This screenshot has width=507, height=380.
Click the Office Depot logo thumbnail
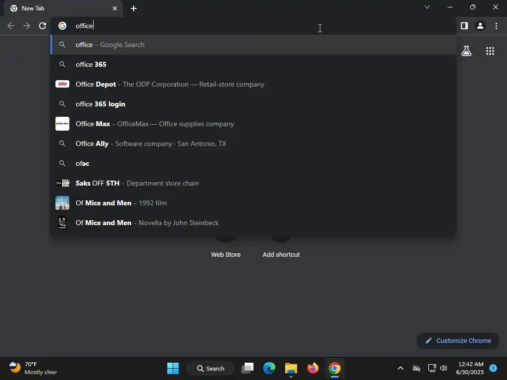[x=62, y=84]
